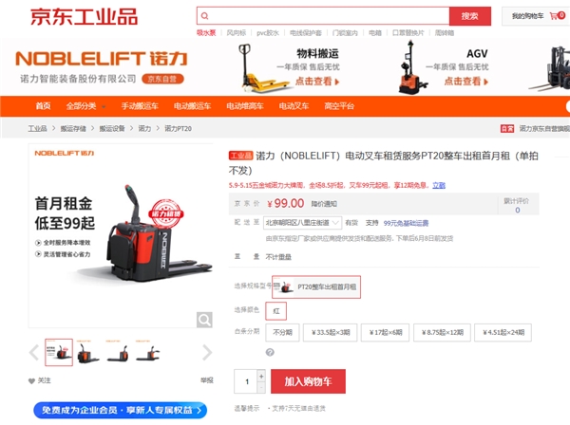Select the ¥8.75起×12期 installment option
The height and width of the screenshot is (425, 570).
[x=442, y=332]
